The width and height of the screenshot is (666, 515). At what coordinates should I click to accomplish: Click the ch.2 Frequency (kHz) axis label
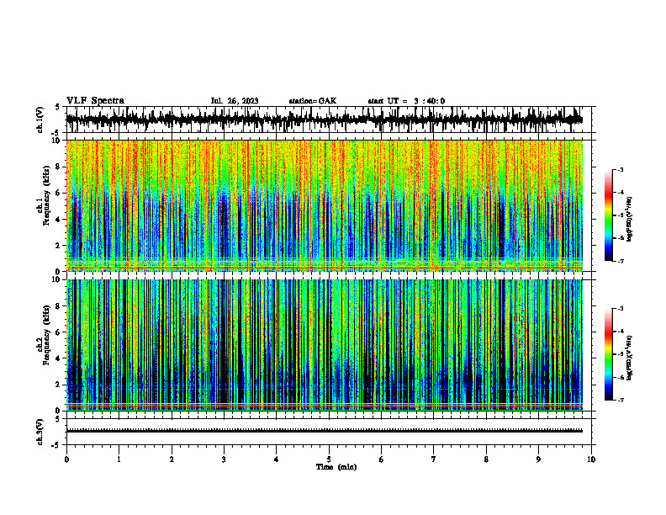[x=44, y=345]
